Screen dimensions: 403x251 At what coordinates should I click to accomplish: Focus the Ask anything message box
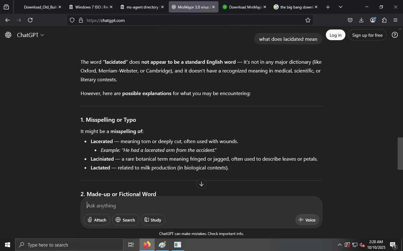pos(201,206)
